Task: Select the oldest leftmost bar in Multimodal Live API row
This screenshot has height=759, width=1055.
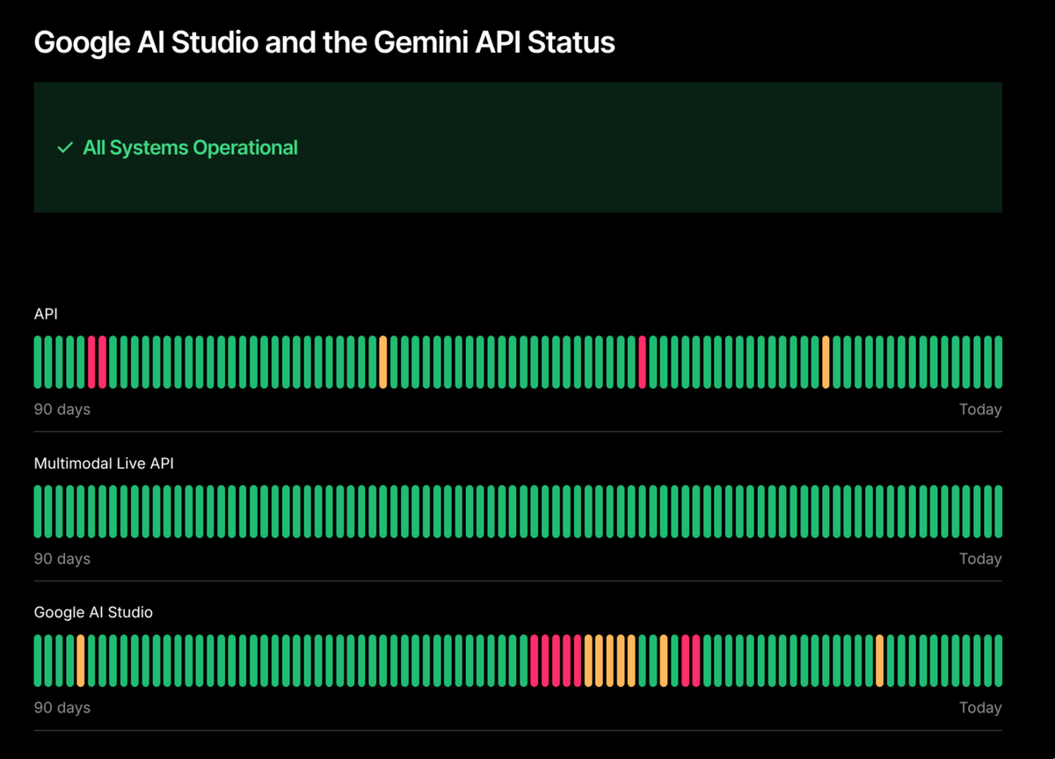Action: [x=39, y=511]
